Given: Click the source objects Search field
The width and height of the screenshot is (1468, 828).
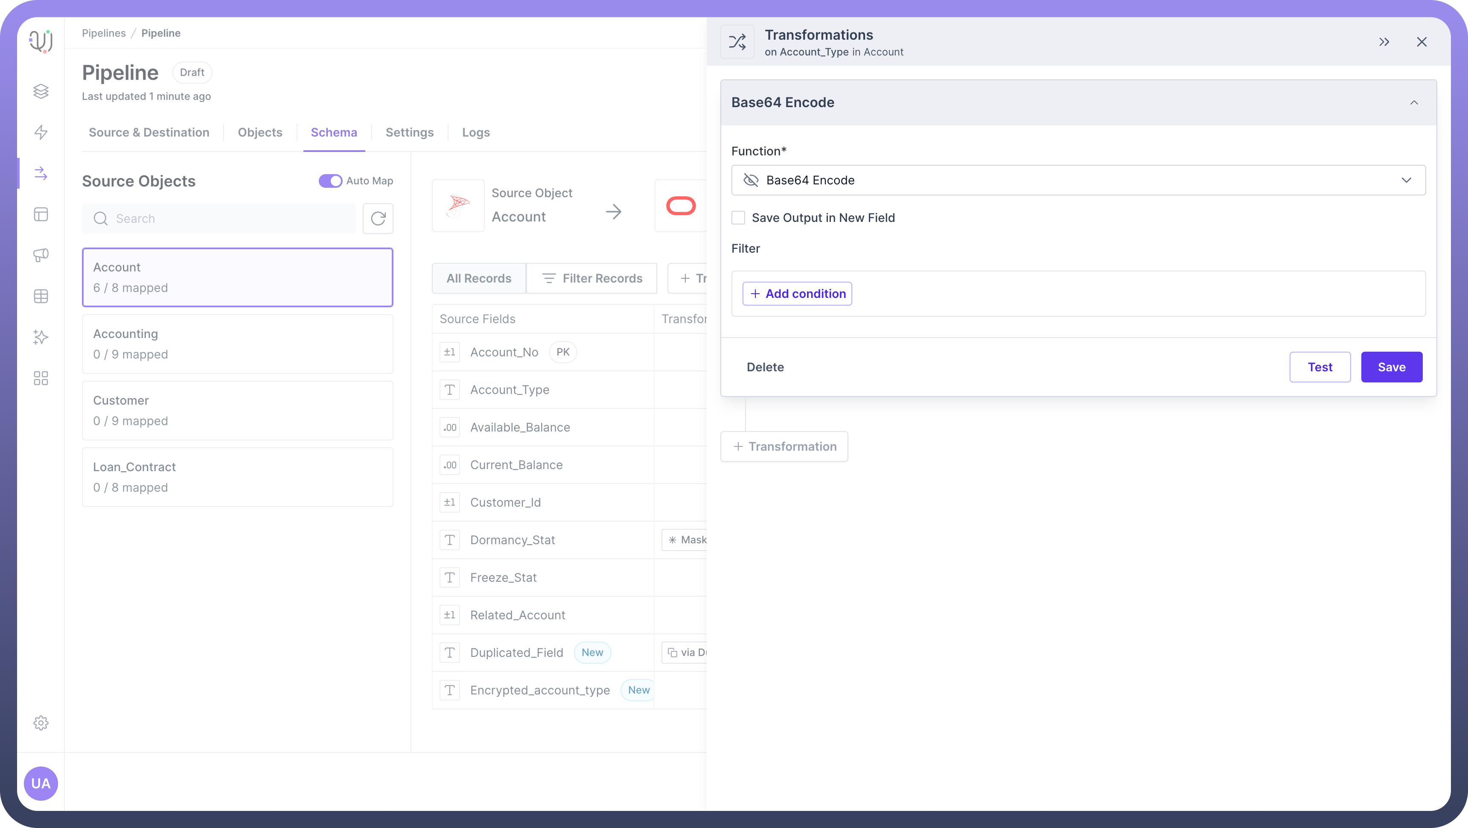Looking at the screenshot, I should [219, 218].
